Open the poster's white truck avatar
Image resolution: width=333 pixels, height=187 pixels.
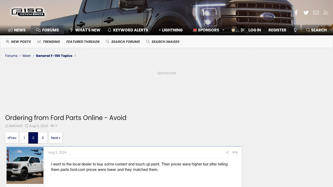tap(25, 165)
